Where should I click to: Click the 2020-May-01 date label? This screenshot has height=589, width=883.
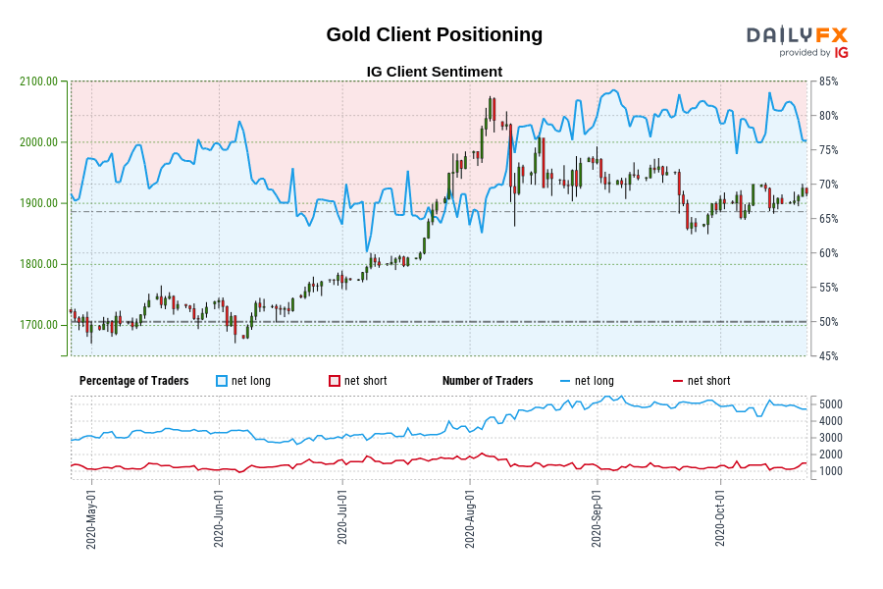[x=91, y=518]
